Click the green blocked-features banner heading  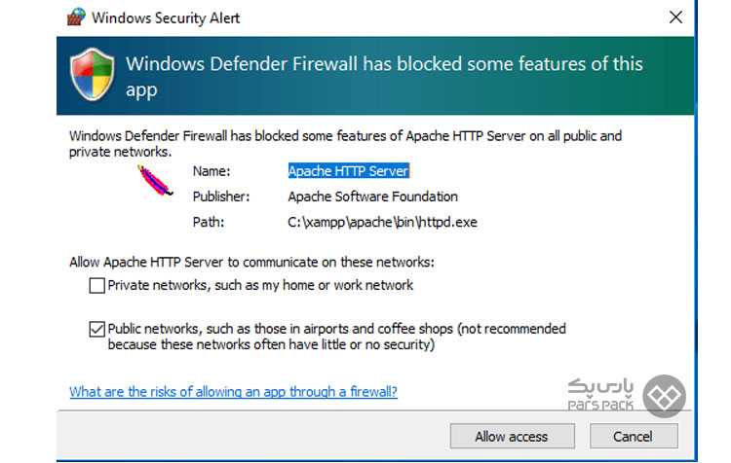[384, 77]
